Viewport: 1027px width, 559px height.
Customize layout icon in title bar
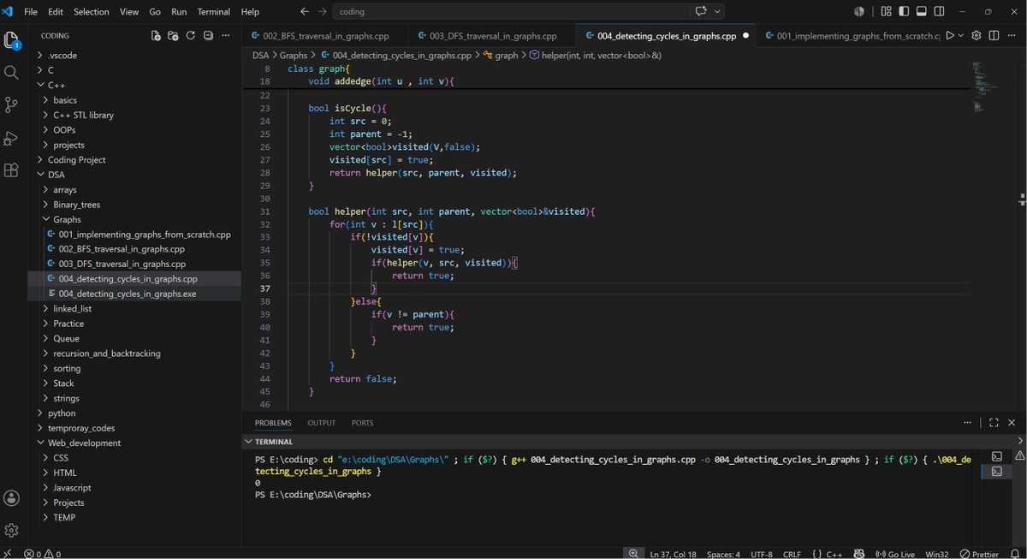point(886,12)
